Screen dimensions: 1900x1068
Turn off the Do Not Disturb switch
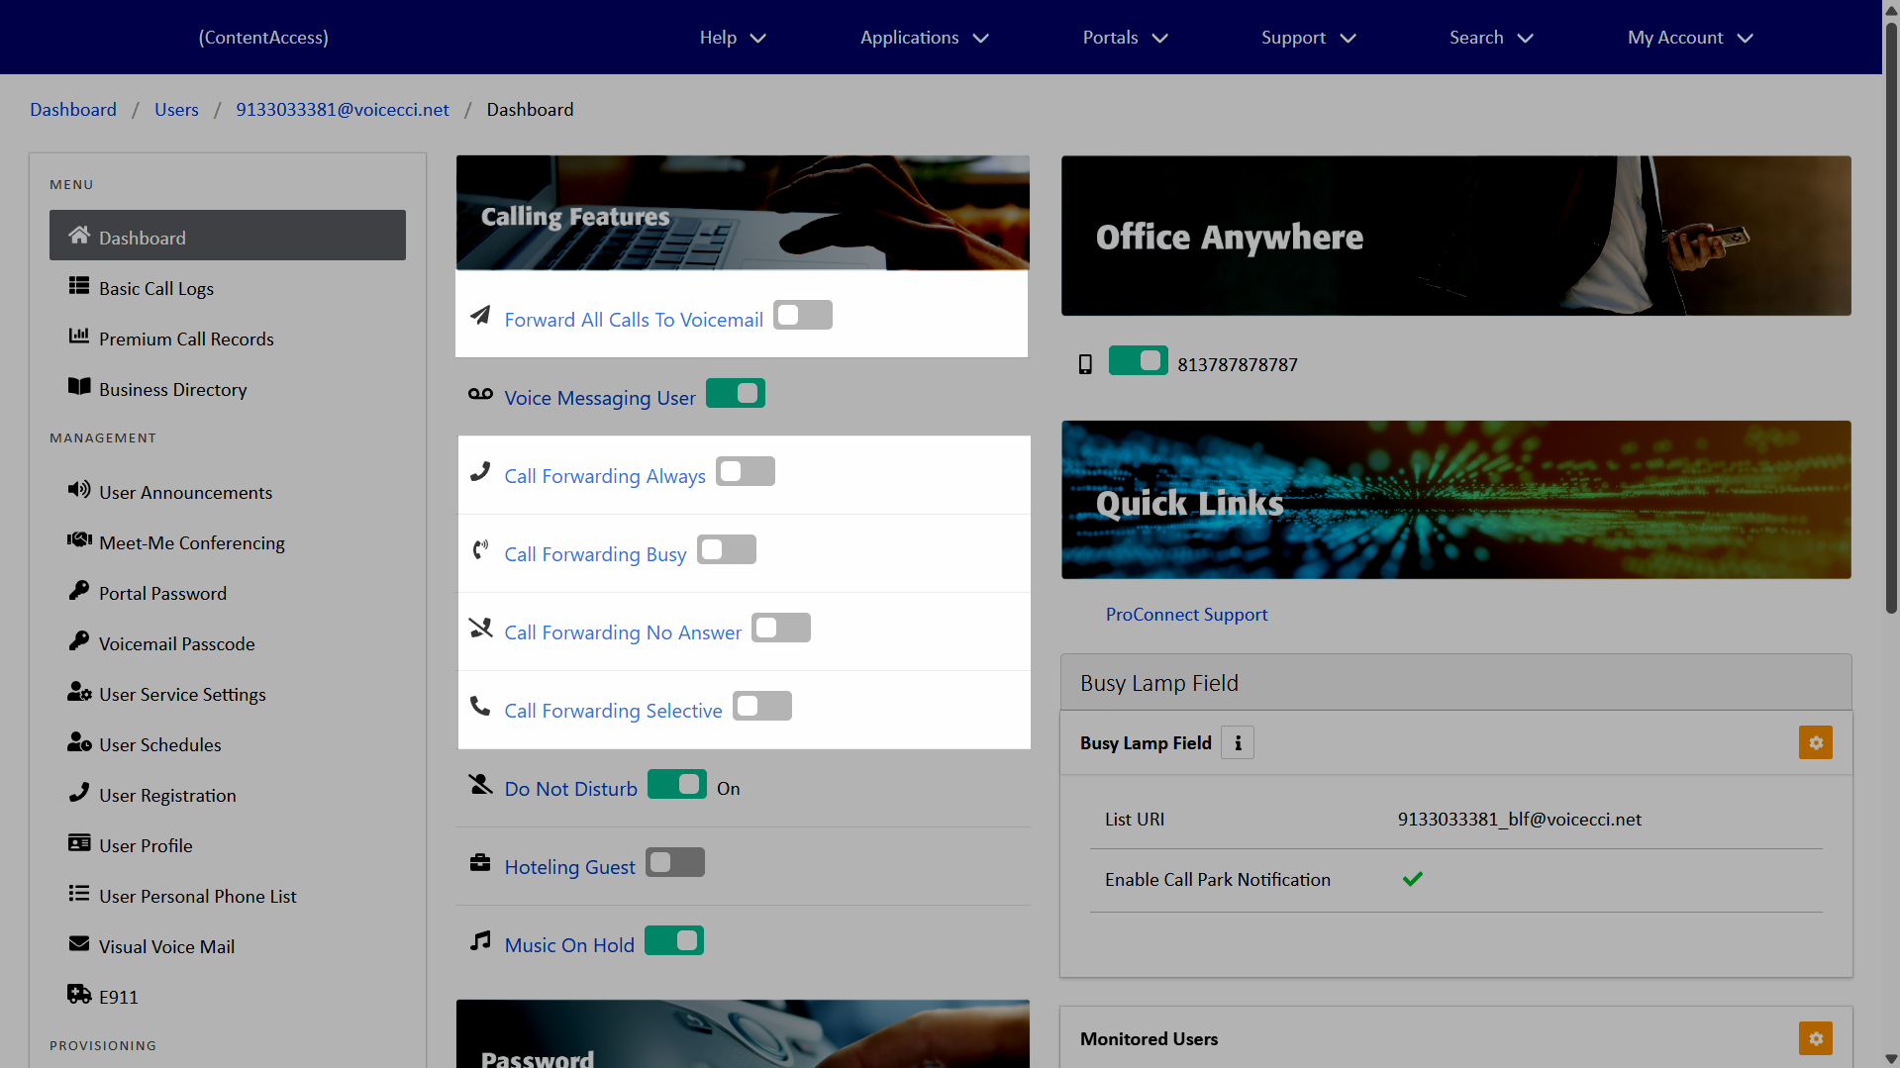point(677,785)
